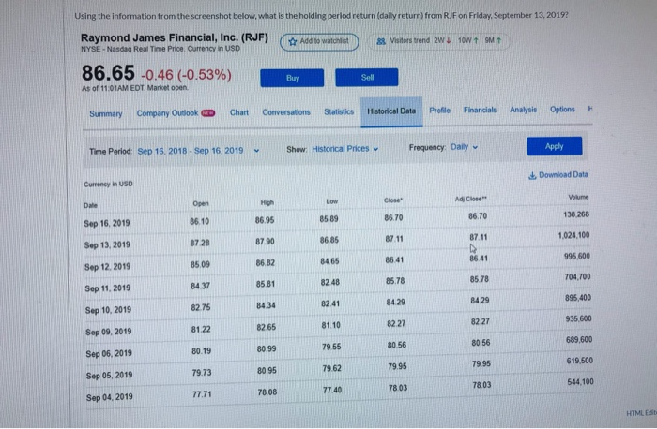657x429 pixels.
Task: Go to the Conversations tab
Action: [286, 112]
